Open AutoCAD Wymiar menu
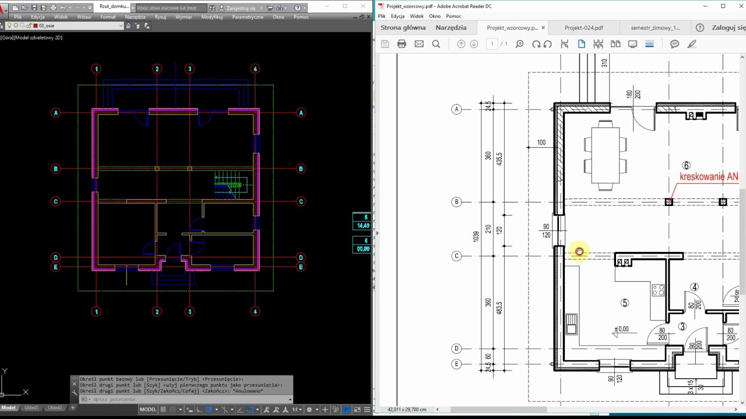 pos(184,17)
